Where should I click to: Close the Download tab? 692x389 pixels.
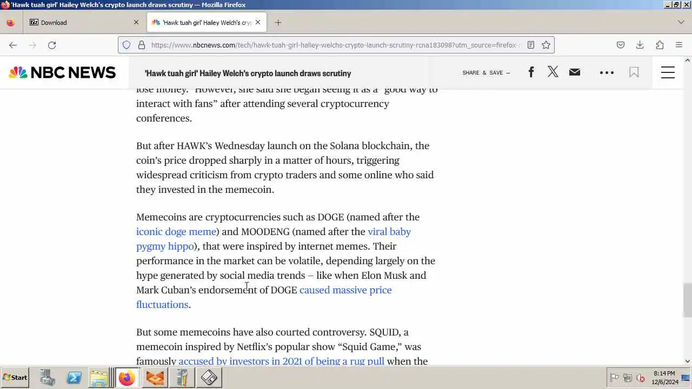(x=136, y=23)
